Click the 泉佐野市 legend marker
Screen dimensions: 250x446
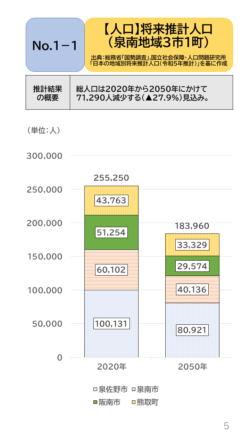pyautogui.click(x=95, y=389)
